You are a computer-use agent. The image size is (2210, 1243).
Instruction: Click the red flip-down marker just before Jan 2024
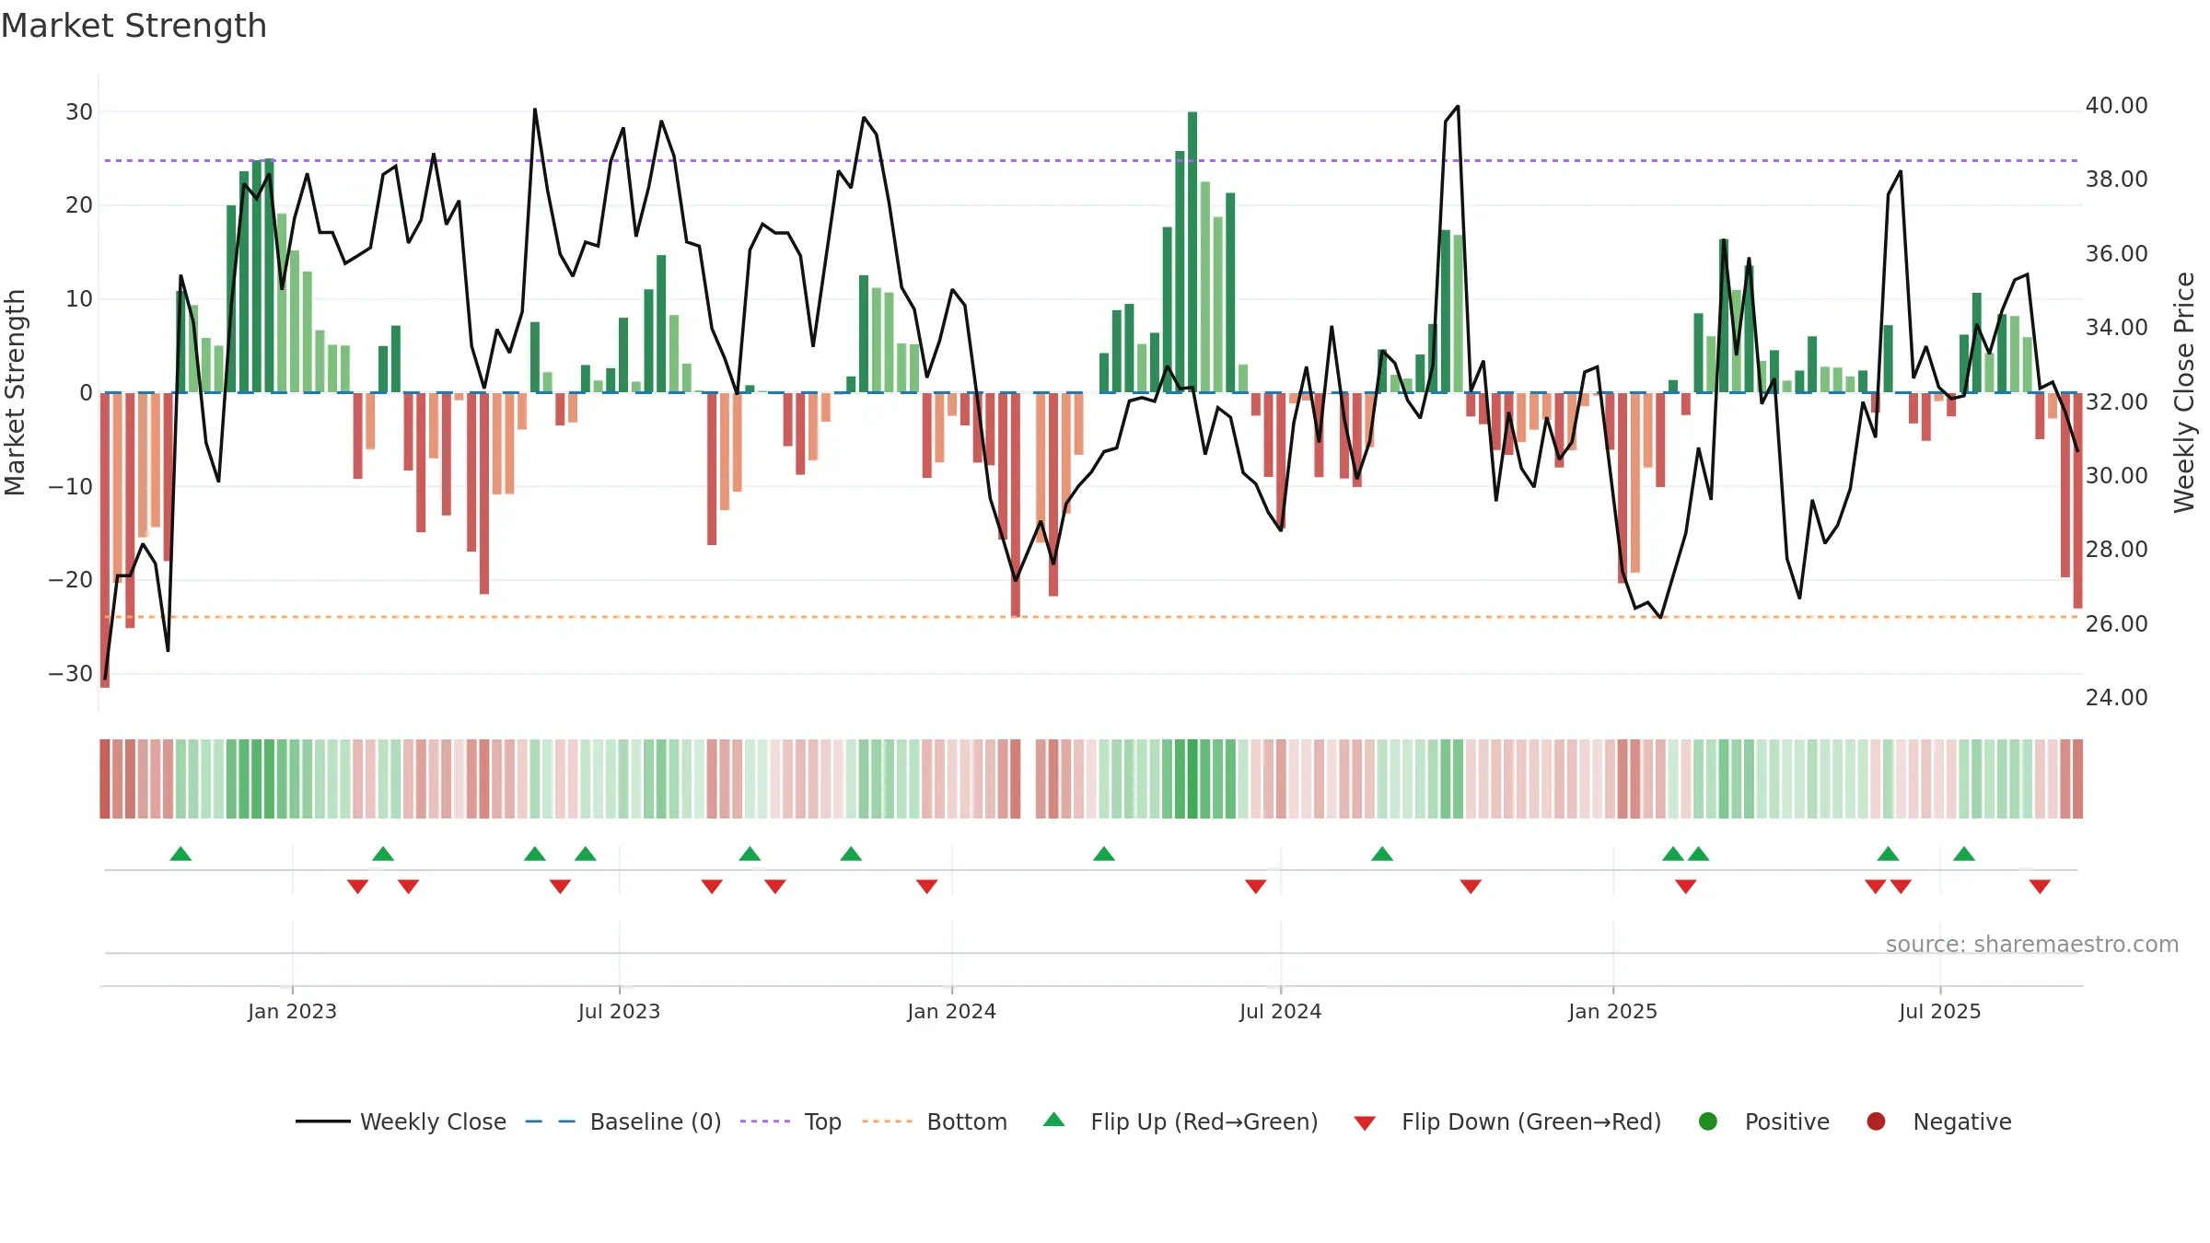[x=926, y=887]
